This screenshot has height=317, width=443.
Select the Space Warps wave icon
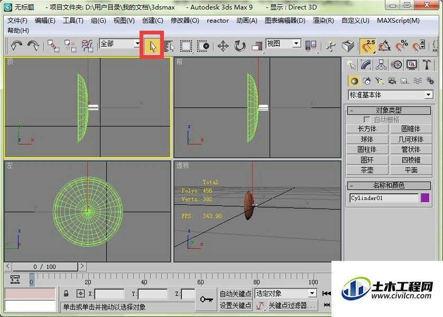point(418,81)
